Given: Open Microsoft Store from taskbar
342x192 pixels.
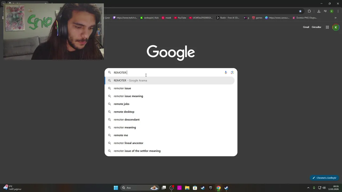Looking at the screenshot, I should point(195,188).
